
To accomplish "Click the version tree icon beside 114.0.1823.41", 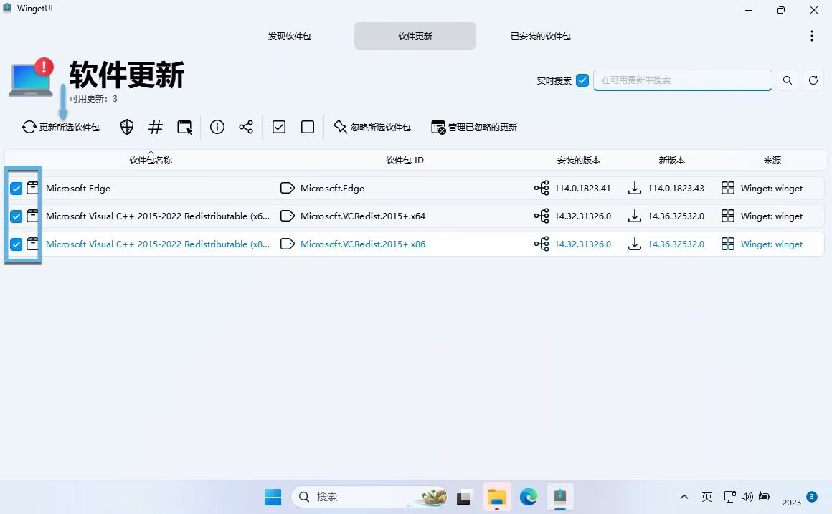I will (542, 188).
